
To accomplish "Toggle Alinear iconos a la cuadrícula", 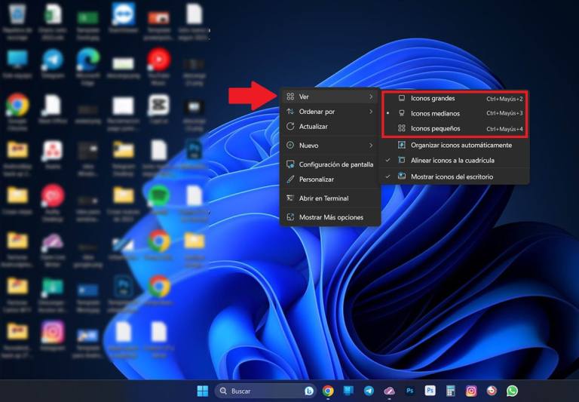I will 452,161.
